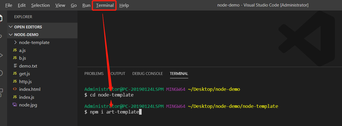Open index.html in the explorer

point(42,89)
